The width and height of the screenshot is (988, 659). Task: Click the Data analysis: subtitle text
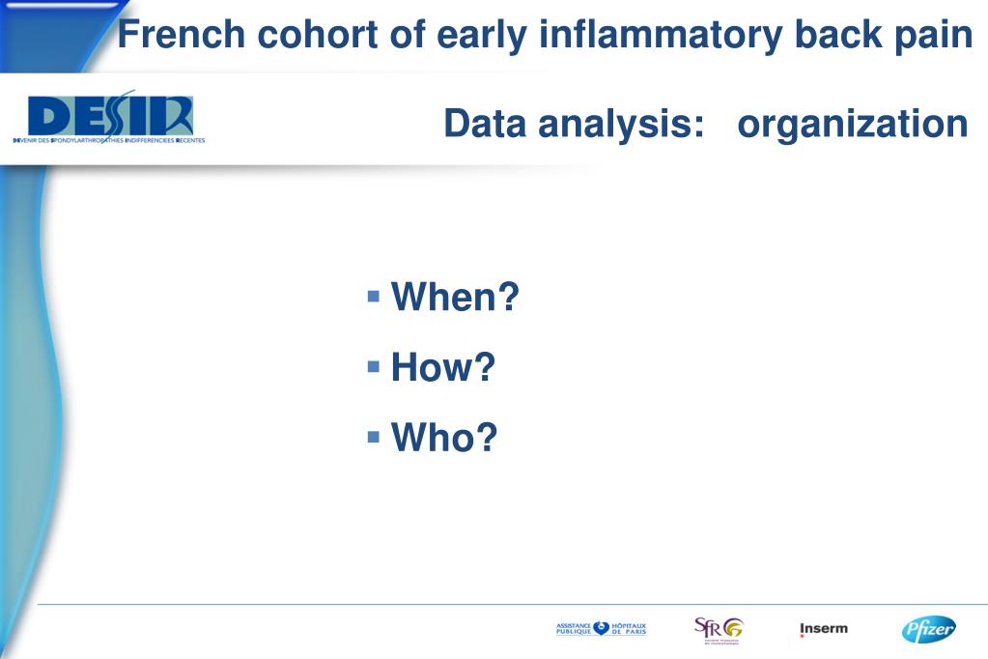click(x=574, y=124)
